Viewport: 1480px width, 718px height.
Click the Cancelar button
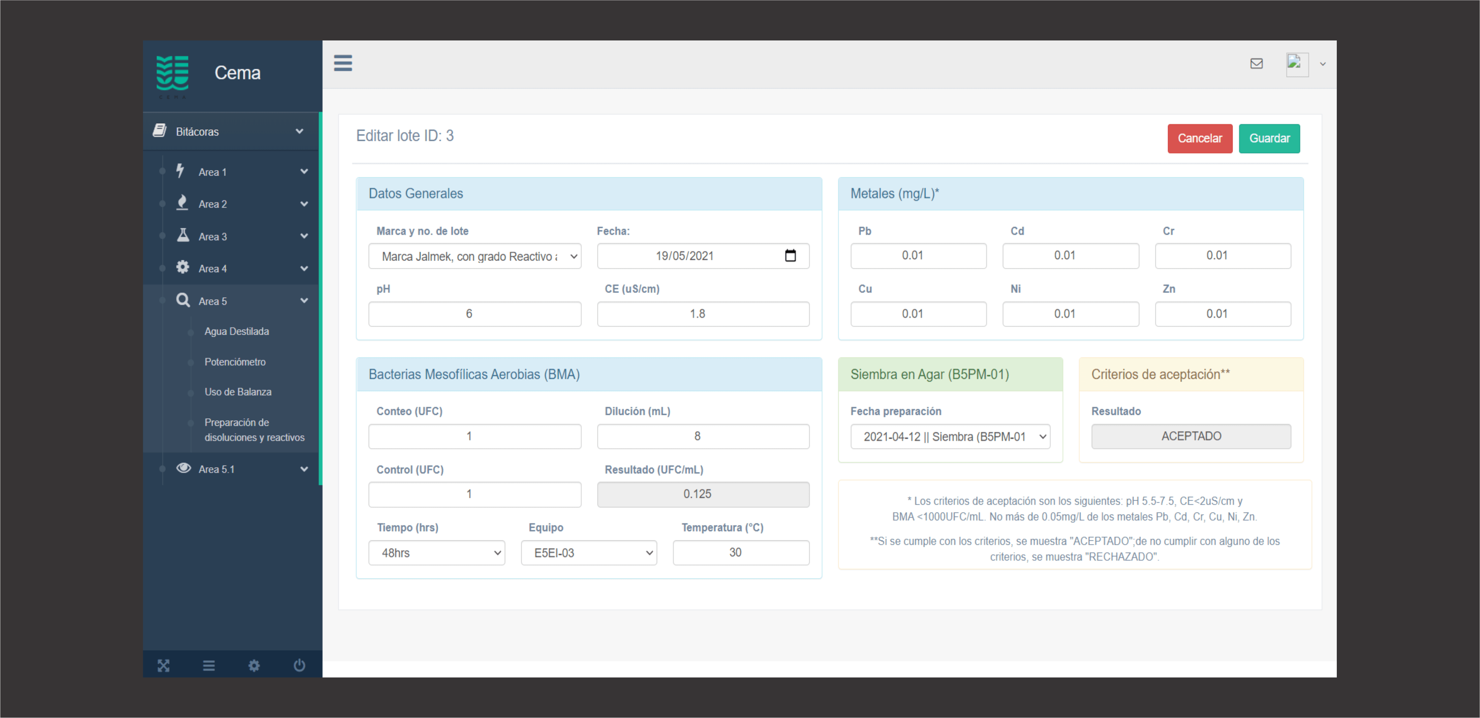click(1200, 139)
